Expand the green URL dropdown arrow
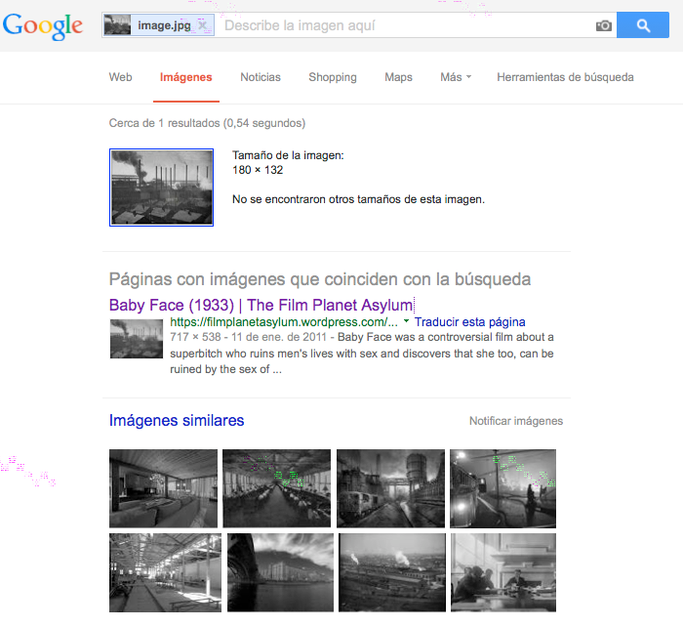The width and height of the screenshot is (683, 627). 406,321
